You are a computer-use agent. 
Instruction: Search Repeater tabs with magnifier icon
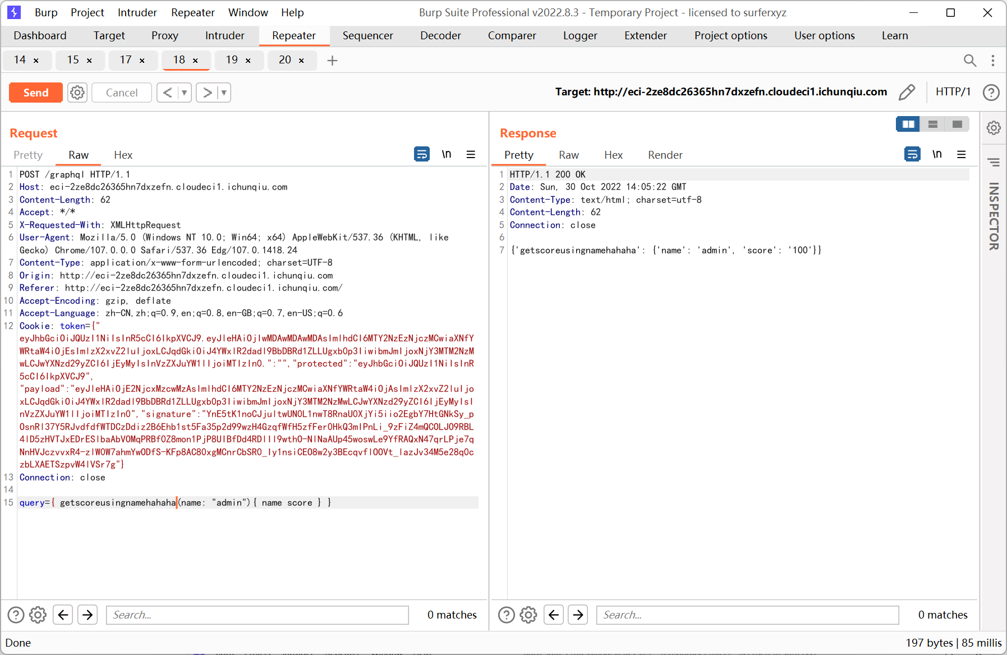970,60
